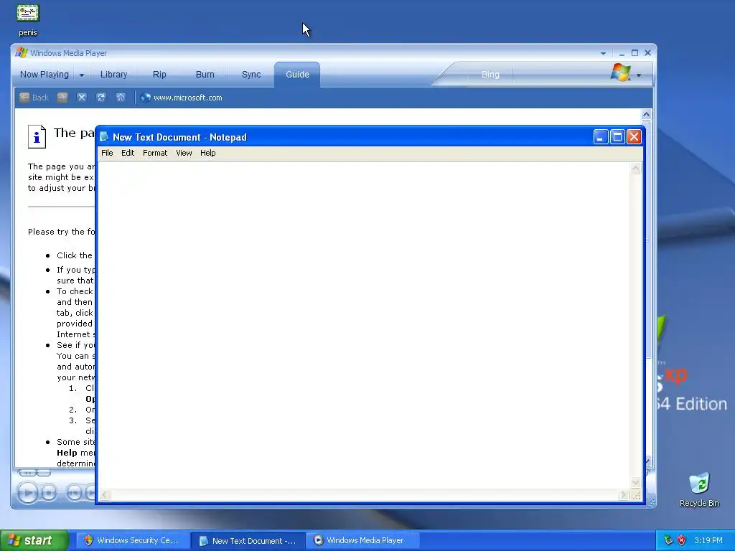Minimize the Notepad window

[x=601, y=137]
